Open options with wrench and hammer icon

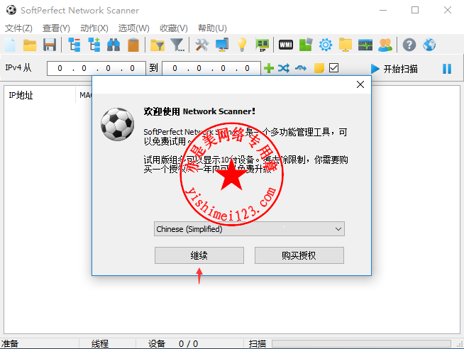(x=201, y=45)
